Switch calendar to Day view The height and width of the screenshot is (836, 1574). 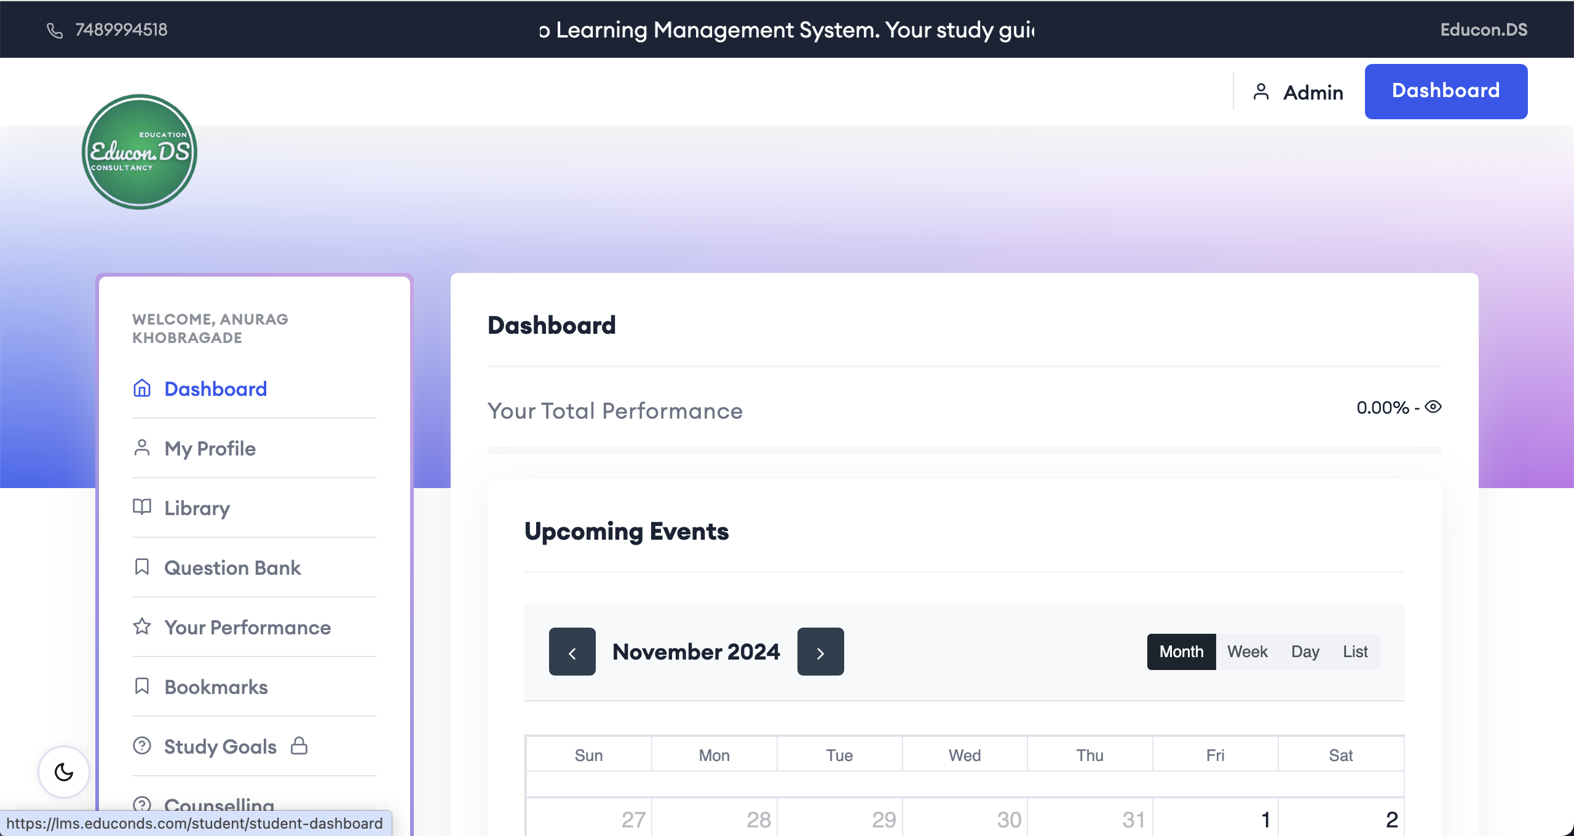[1305, 652]
